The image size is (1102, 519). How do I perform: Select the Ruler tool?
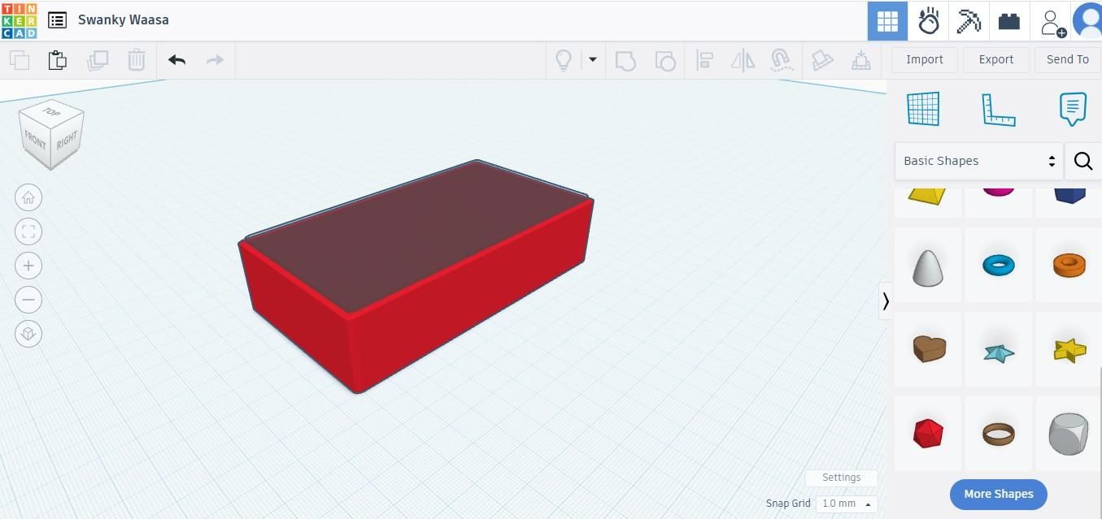coord(999,109)
